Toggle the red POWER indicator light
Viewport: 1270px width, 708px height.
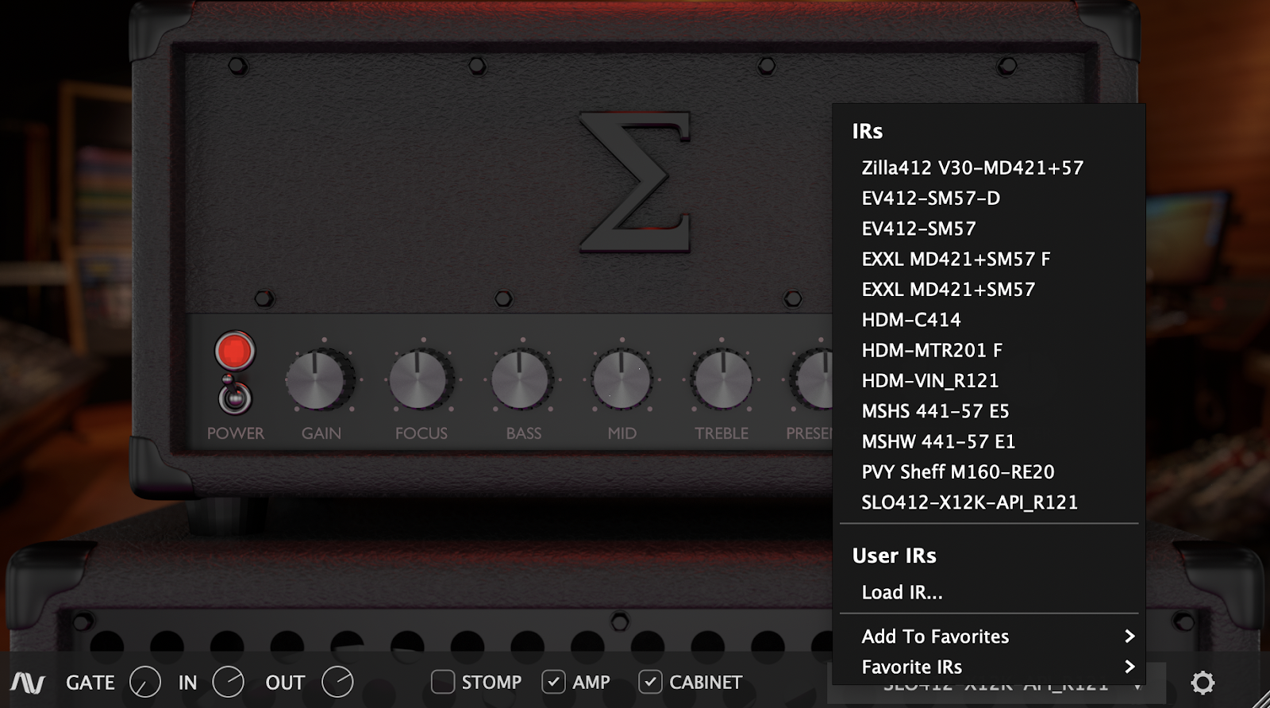[x=234, y=351]
